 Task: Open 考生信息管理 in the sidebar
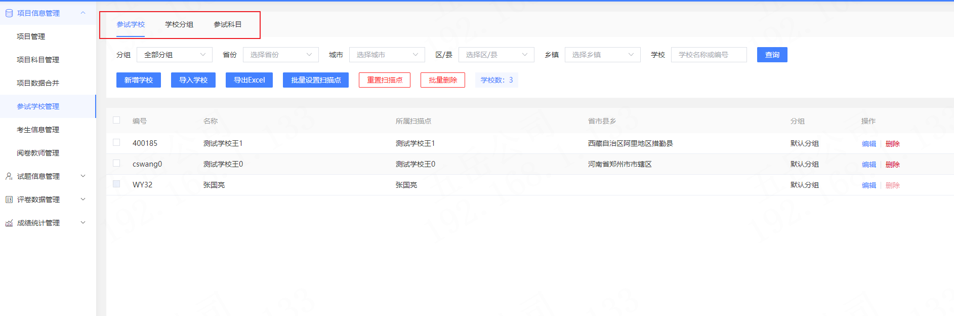pos(38,130)
